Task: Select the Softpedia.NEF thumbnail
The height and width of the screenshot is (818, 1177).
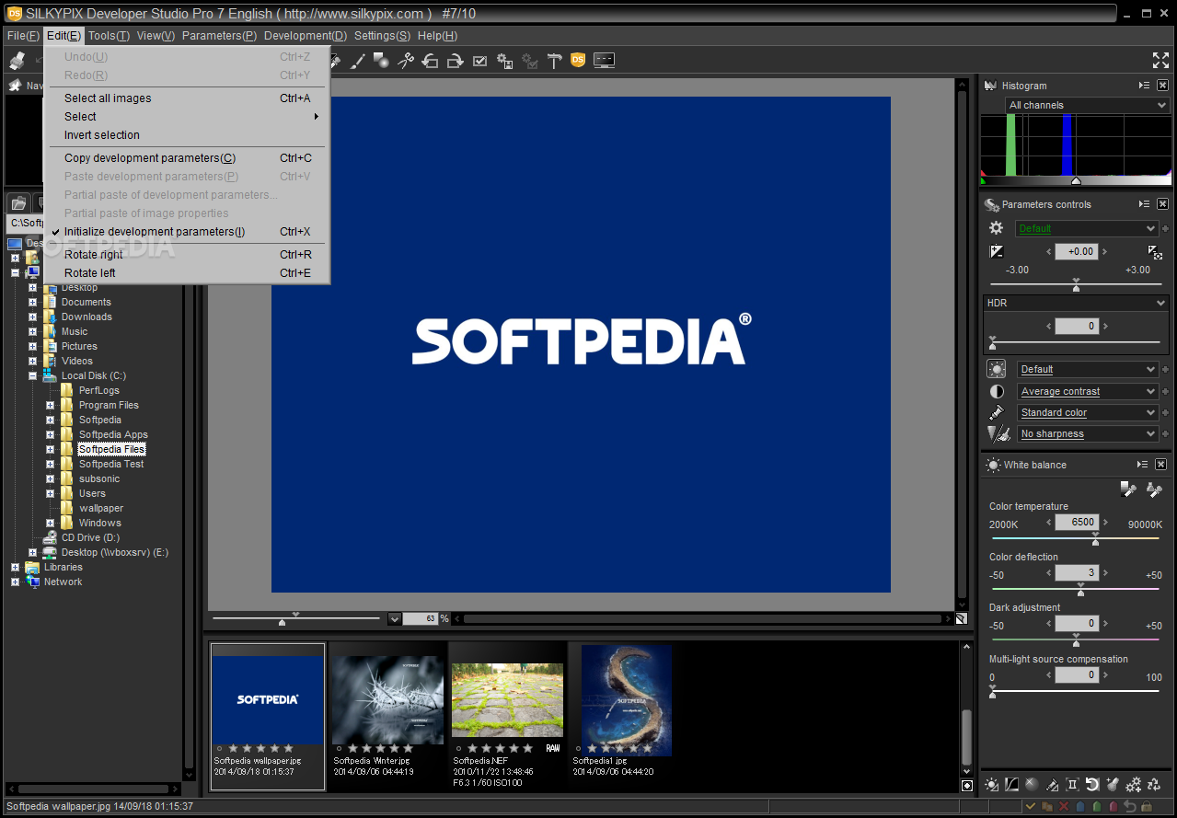Action: (x=507, y=700)
